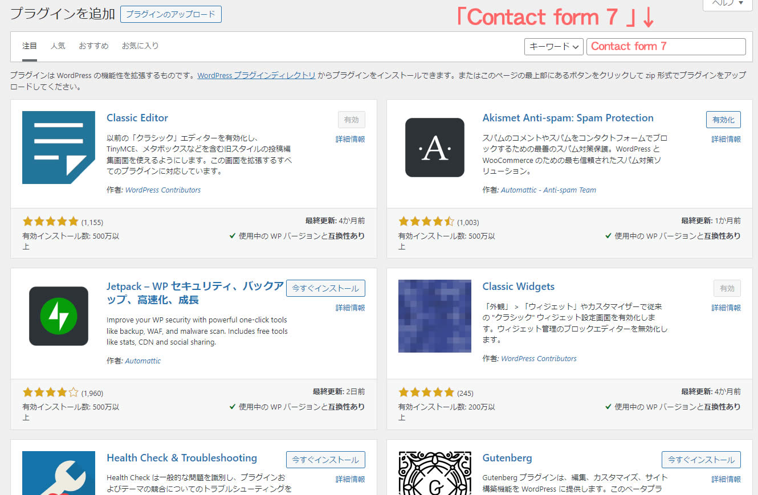Click the Classic Editor plugin icon
758x495 pixels.
[x=59, y=148]
